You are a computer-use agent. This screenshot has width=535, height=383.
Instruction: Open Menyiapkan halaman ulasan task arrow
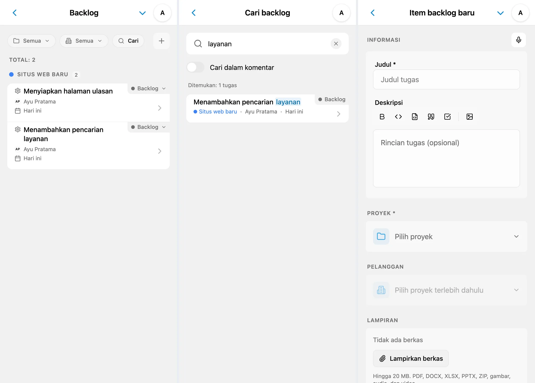pyautogui.click(x=160, y=108)
